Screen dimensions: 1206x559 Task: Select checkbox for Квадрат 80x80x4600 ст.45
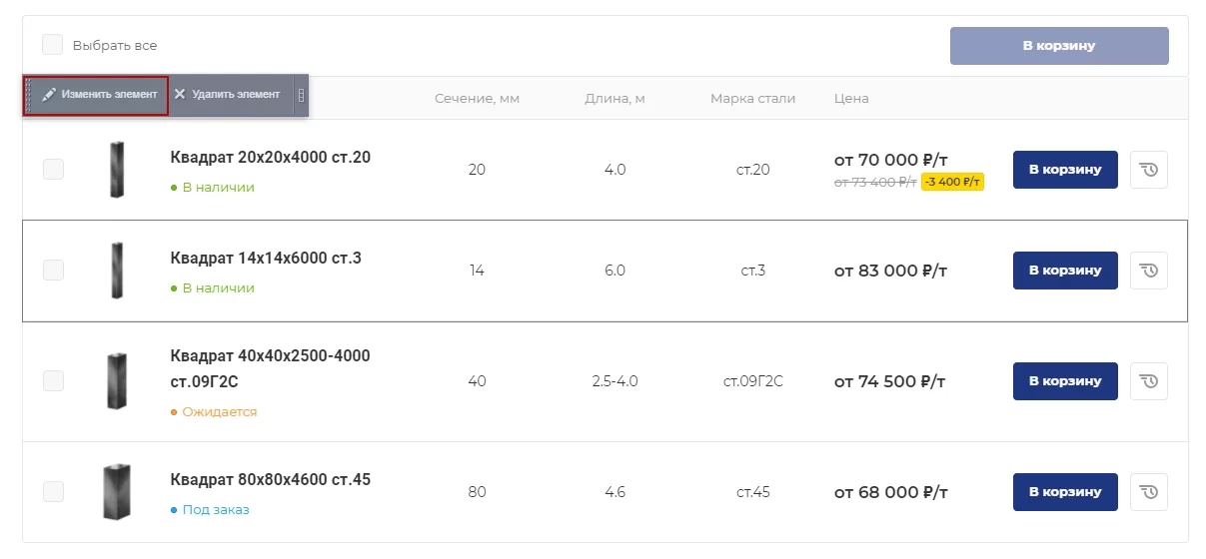coord(53,492)
